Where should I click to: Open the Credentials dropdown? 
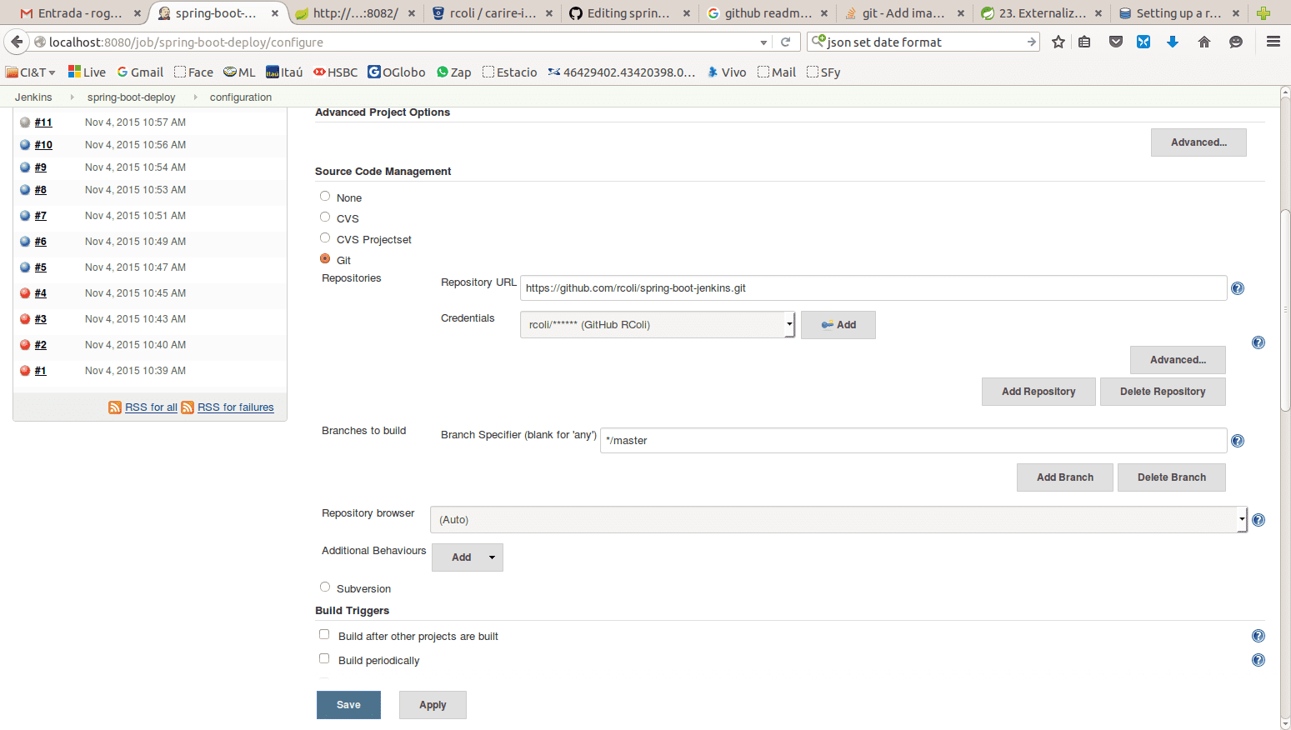click(x=658, y=324)
